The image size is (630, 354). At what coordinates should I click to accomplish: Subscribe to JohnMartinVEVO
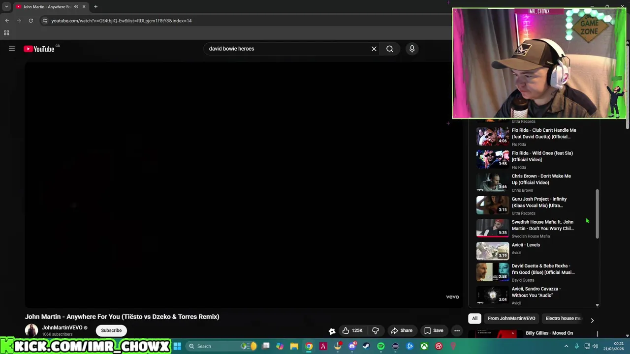pos(111,330)
